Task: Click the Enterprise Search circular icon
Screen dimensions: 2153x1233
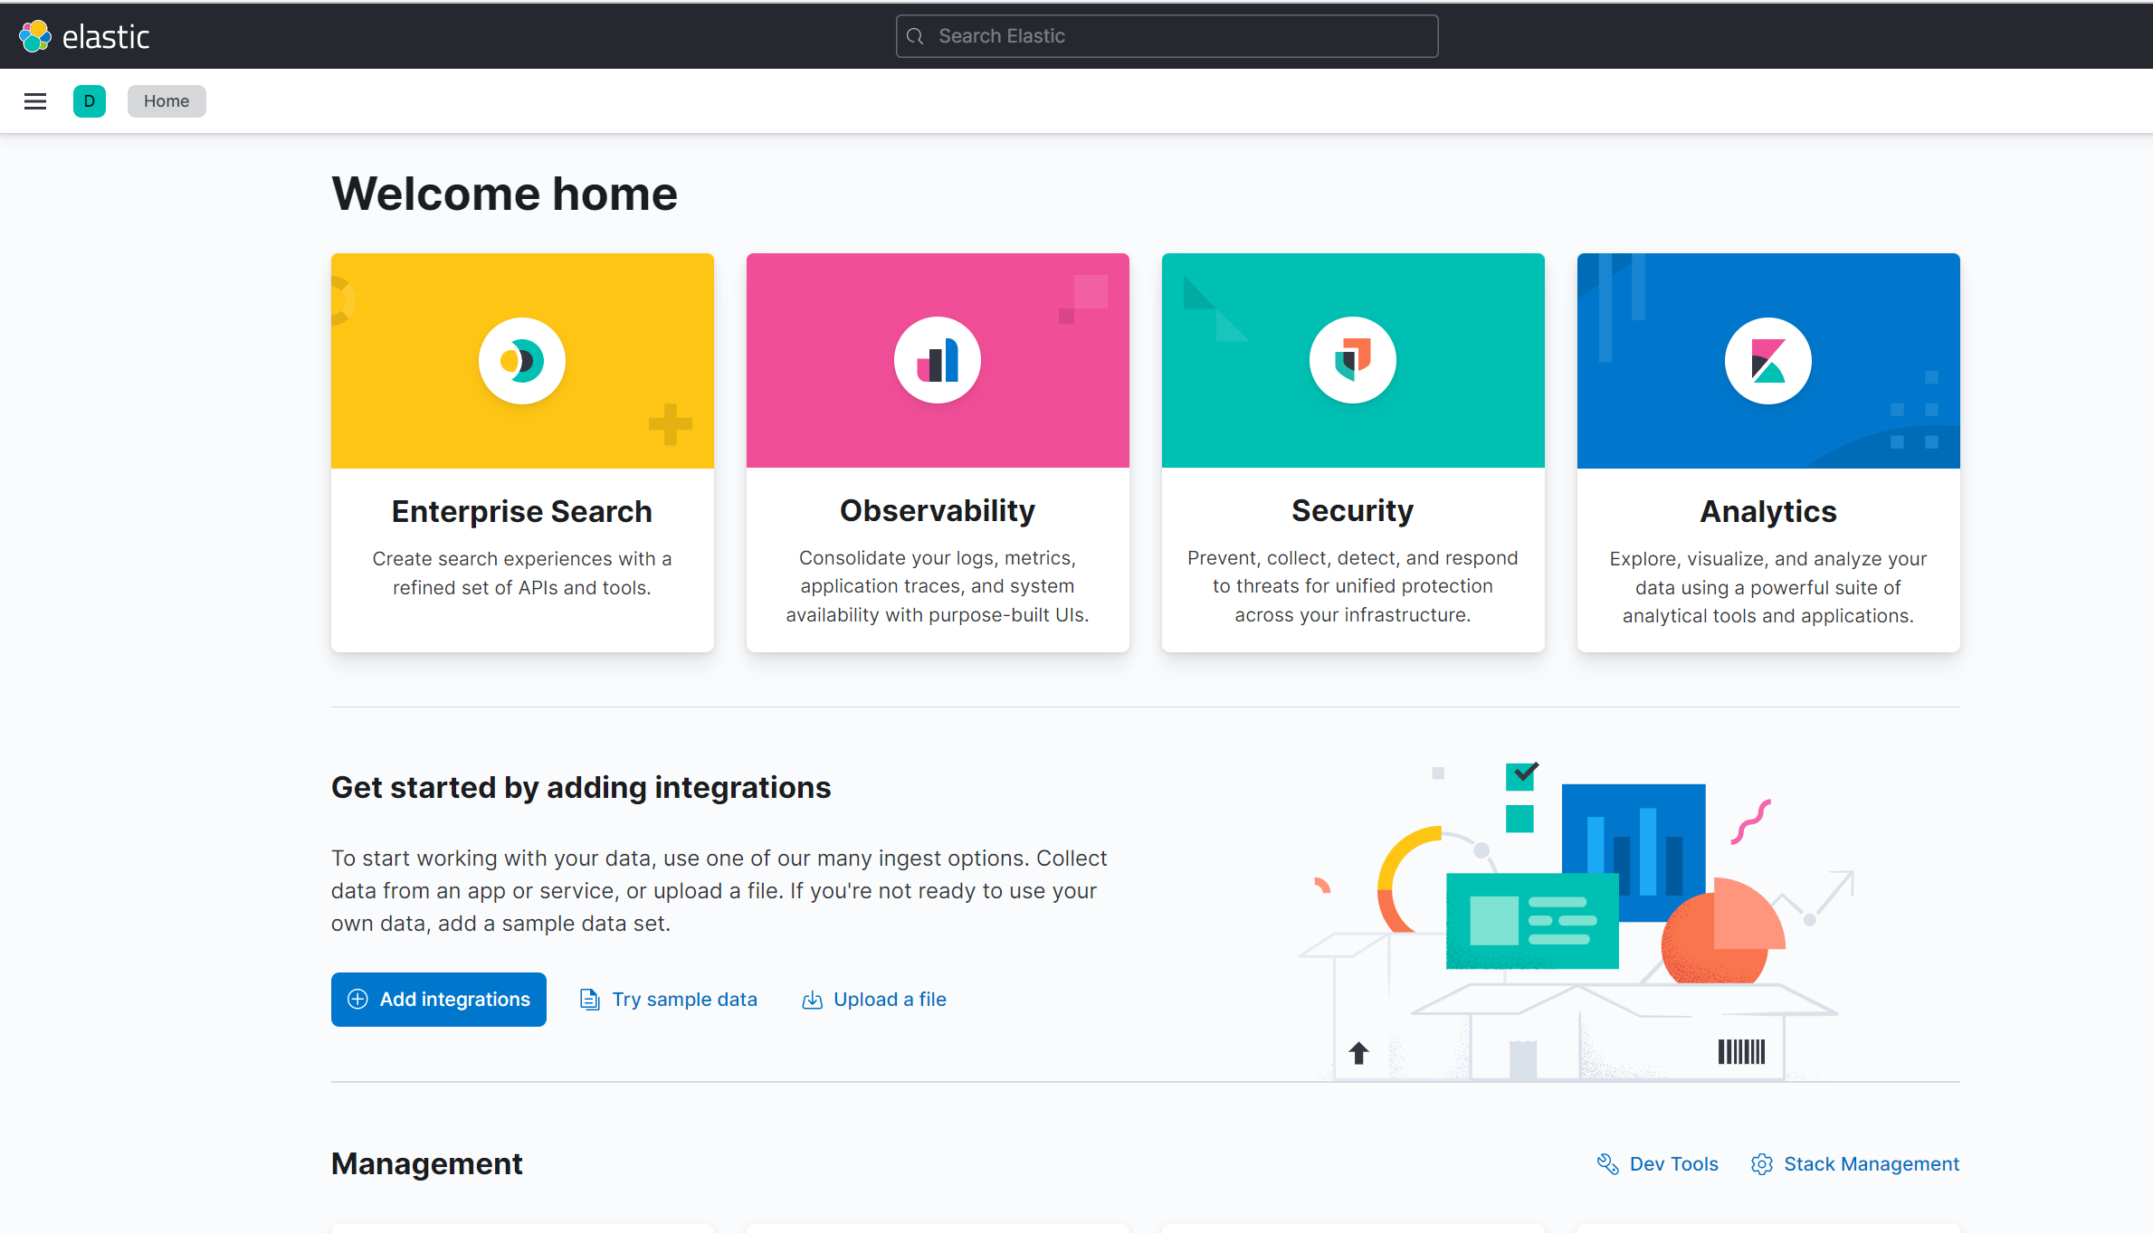Action: coord(522,361)
